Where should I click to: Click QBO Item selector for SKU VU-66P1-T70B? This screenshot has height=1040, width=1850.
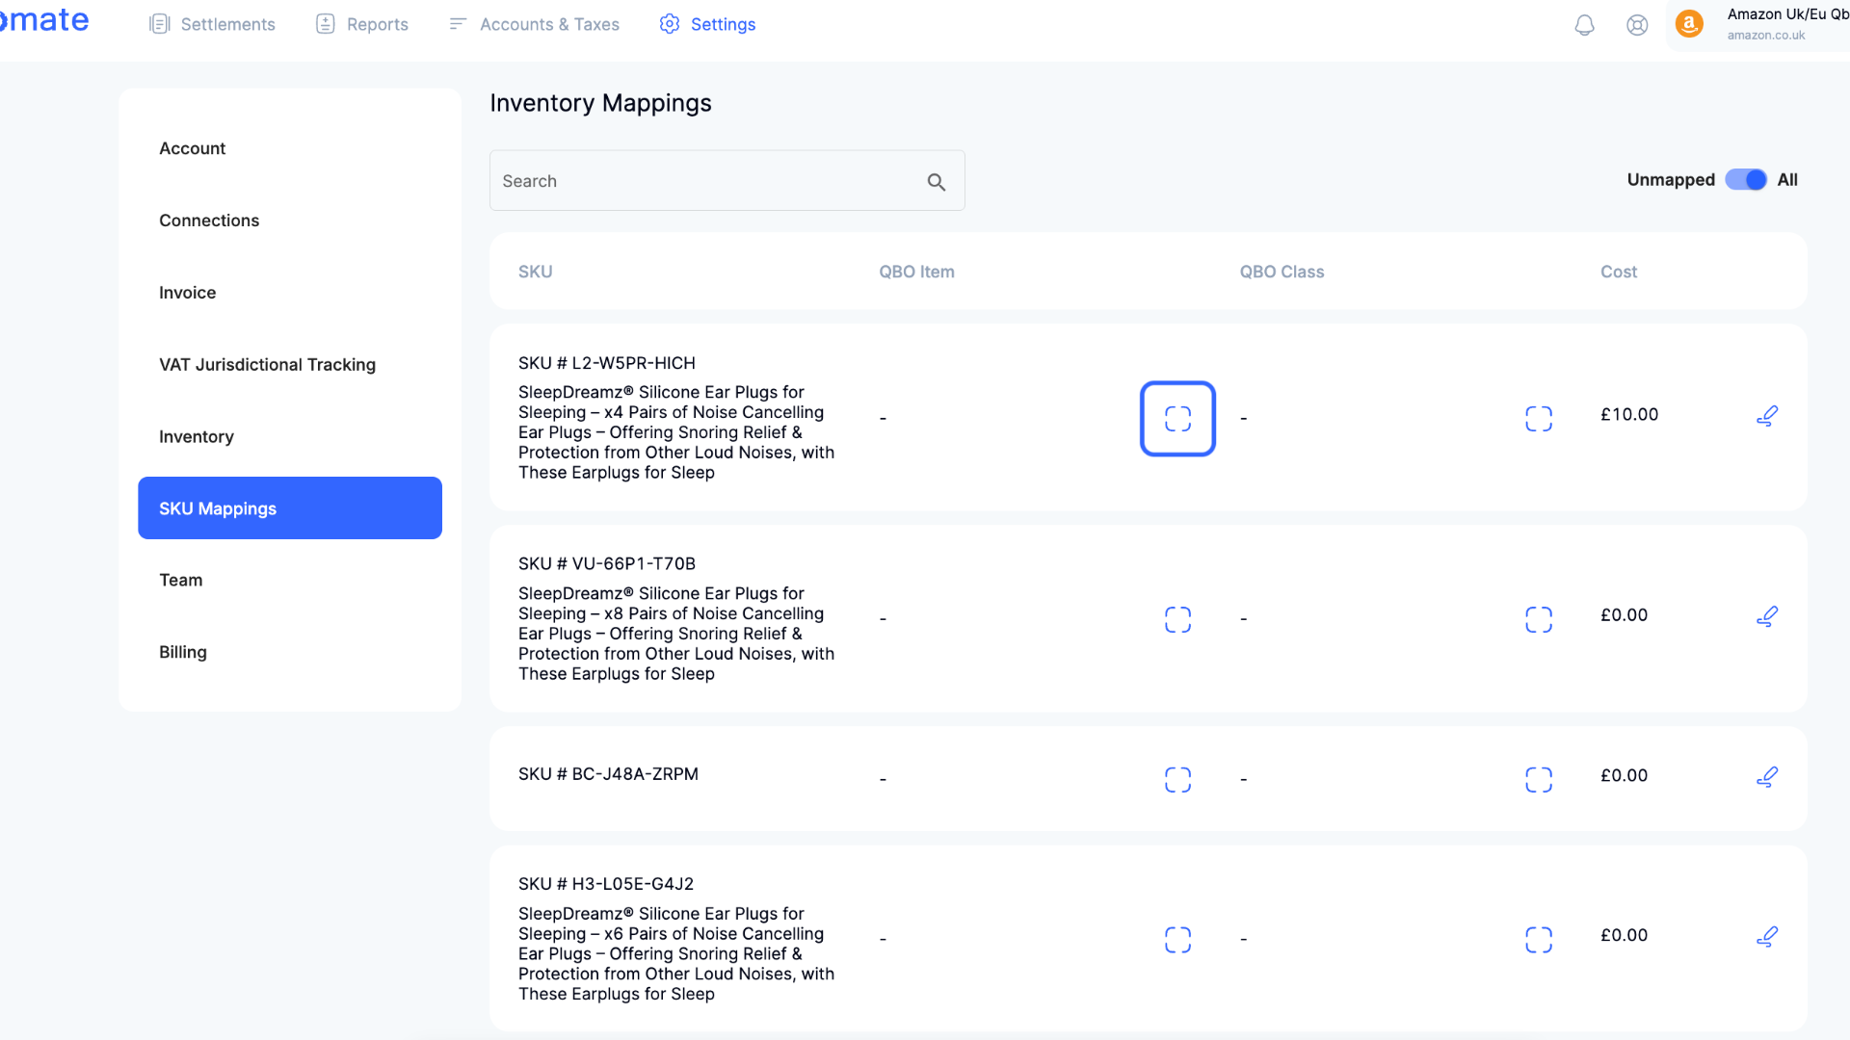coord(1177,619)
